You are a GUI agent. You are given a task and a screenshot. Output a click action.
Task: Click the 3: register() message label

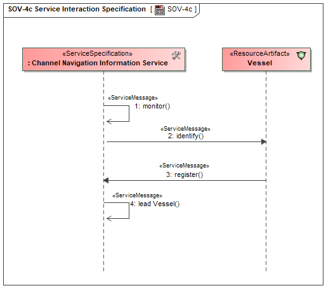point(185,174)
